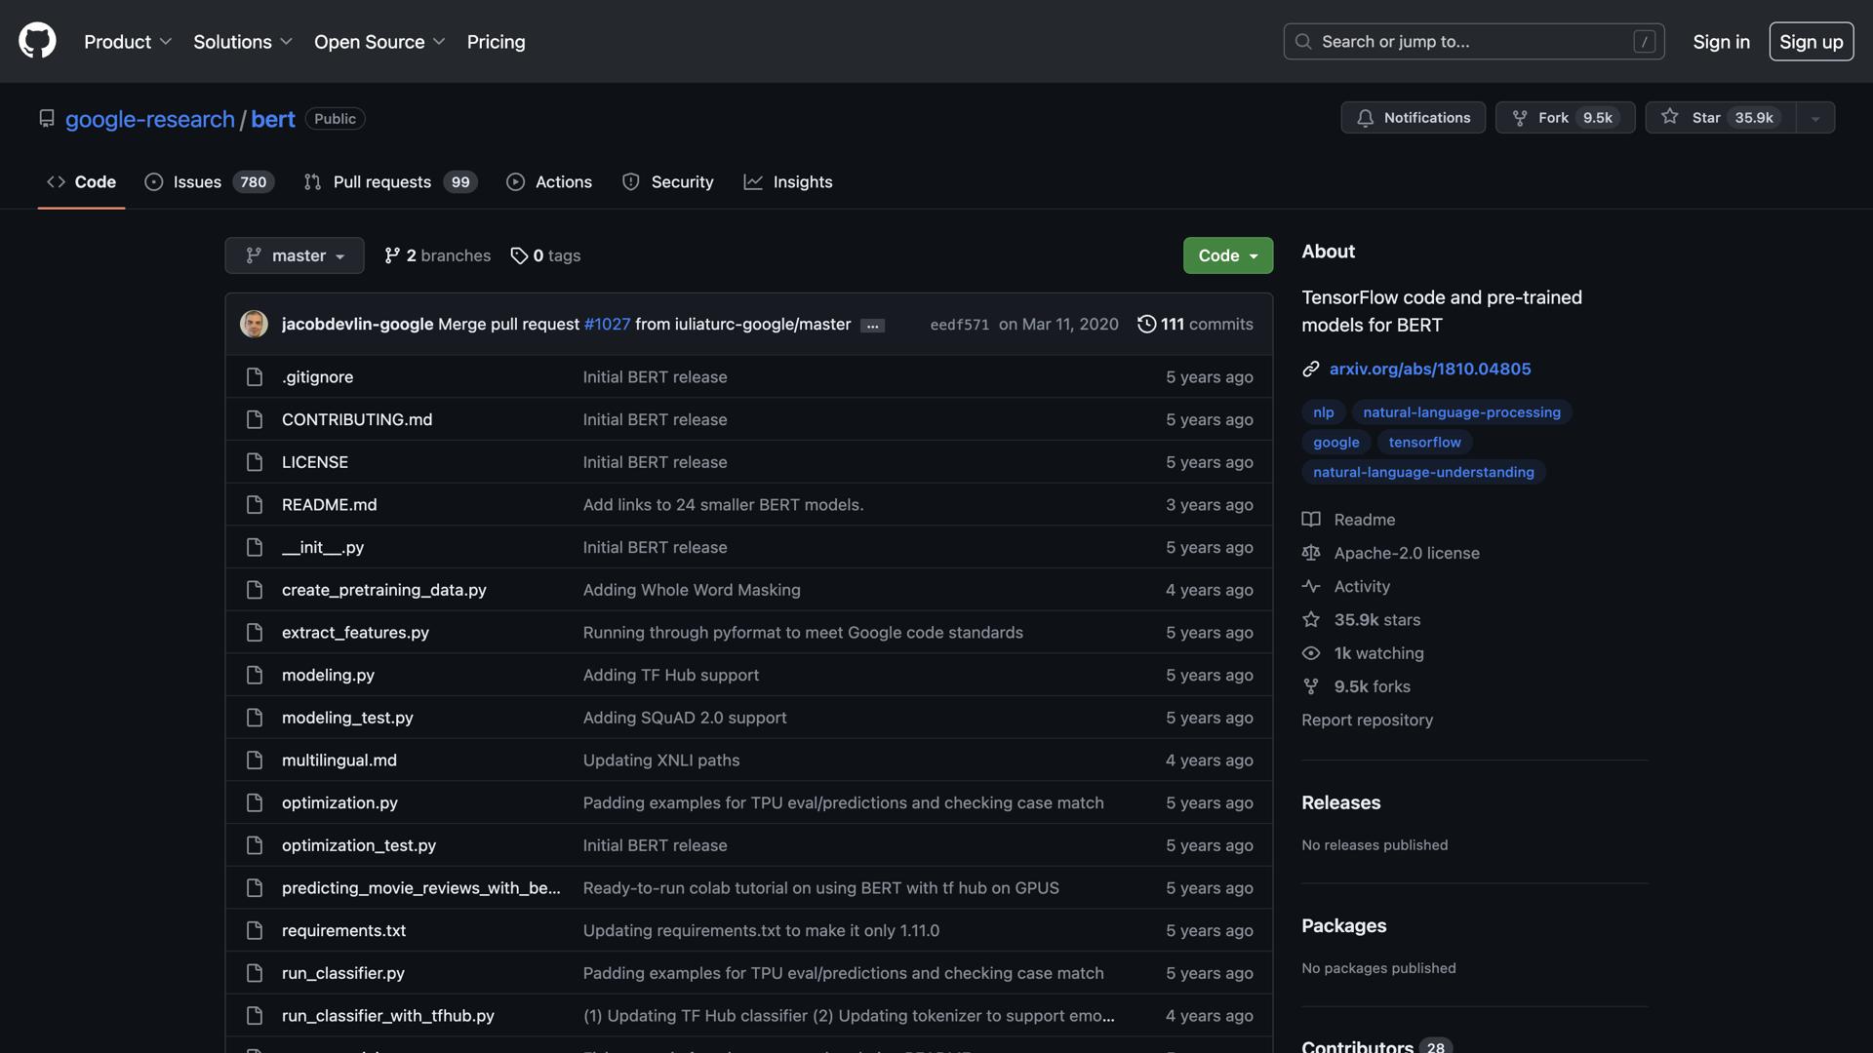This screenshot has width=1873, height=1053.
Task: Click the Sign up button
Action: 1811,42
